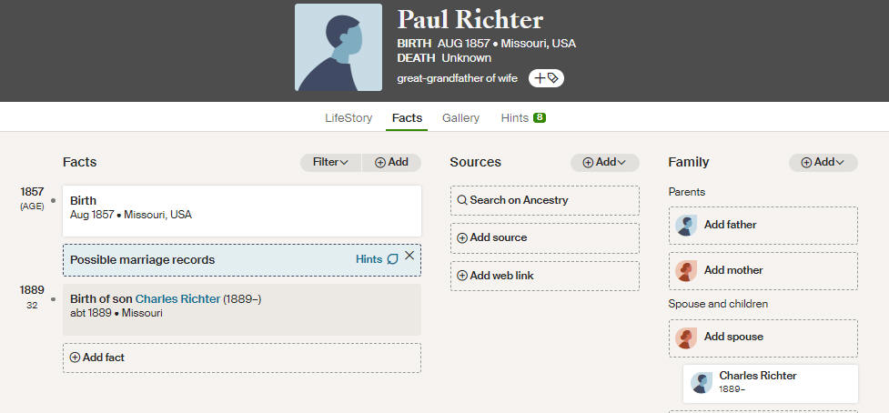Expand the Sources Add dropdown
Image resolution: width=889 pixels, height=413 pixels.
tap(605, 163)
